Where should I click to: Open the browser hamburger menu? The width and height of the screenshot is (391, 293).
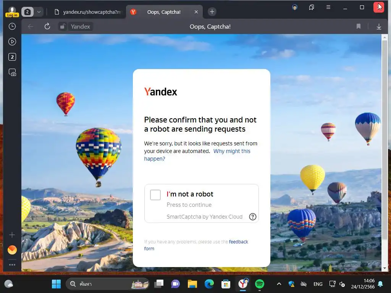pyautogui.click(x=328, y=7)
